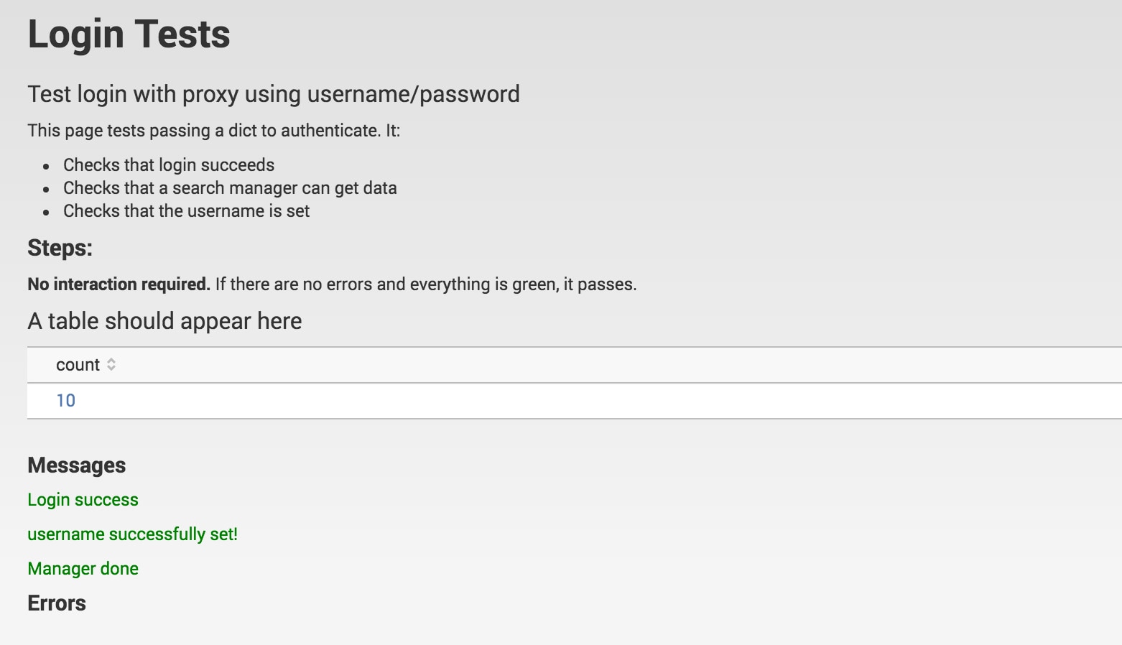Click 'Checks that the username is set' bullet
Viewport: 1122px width, 645px height.
tap(186, 211)
